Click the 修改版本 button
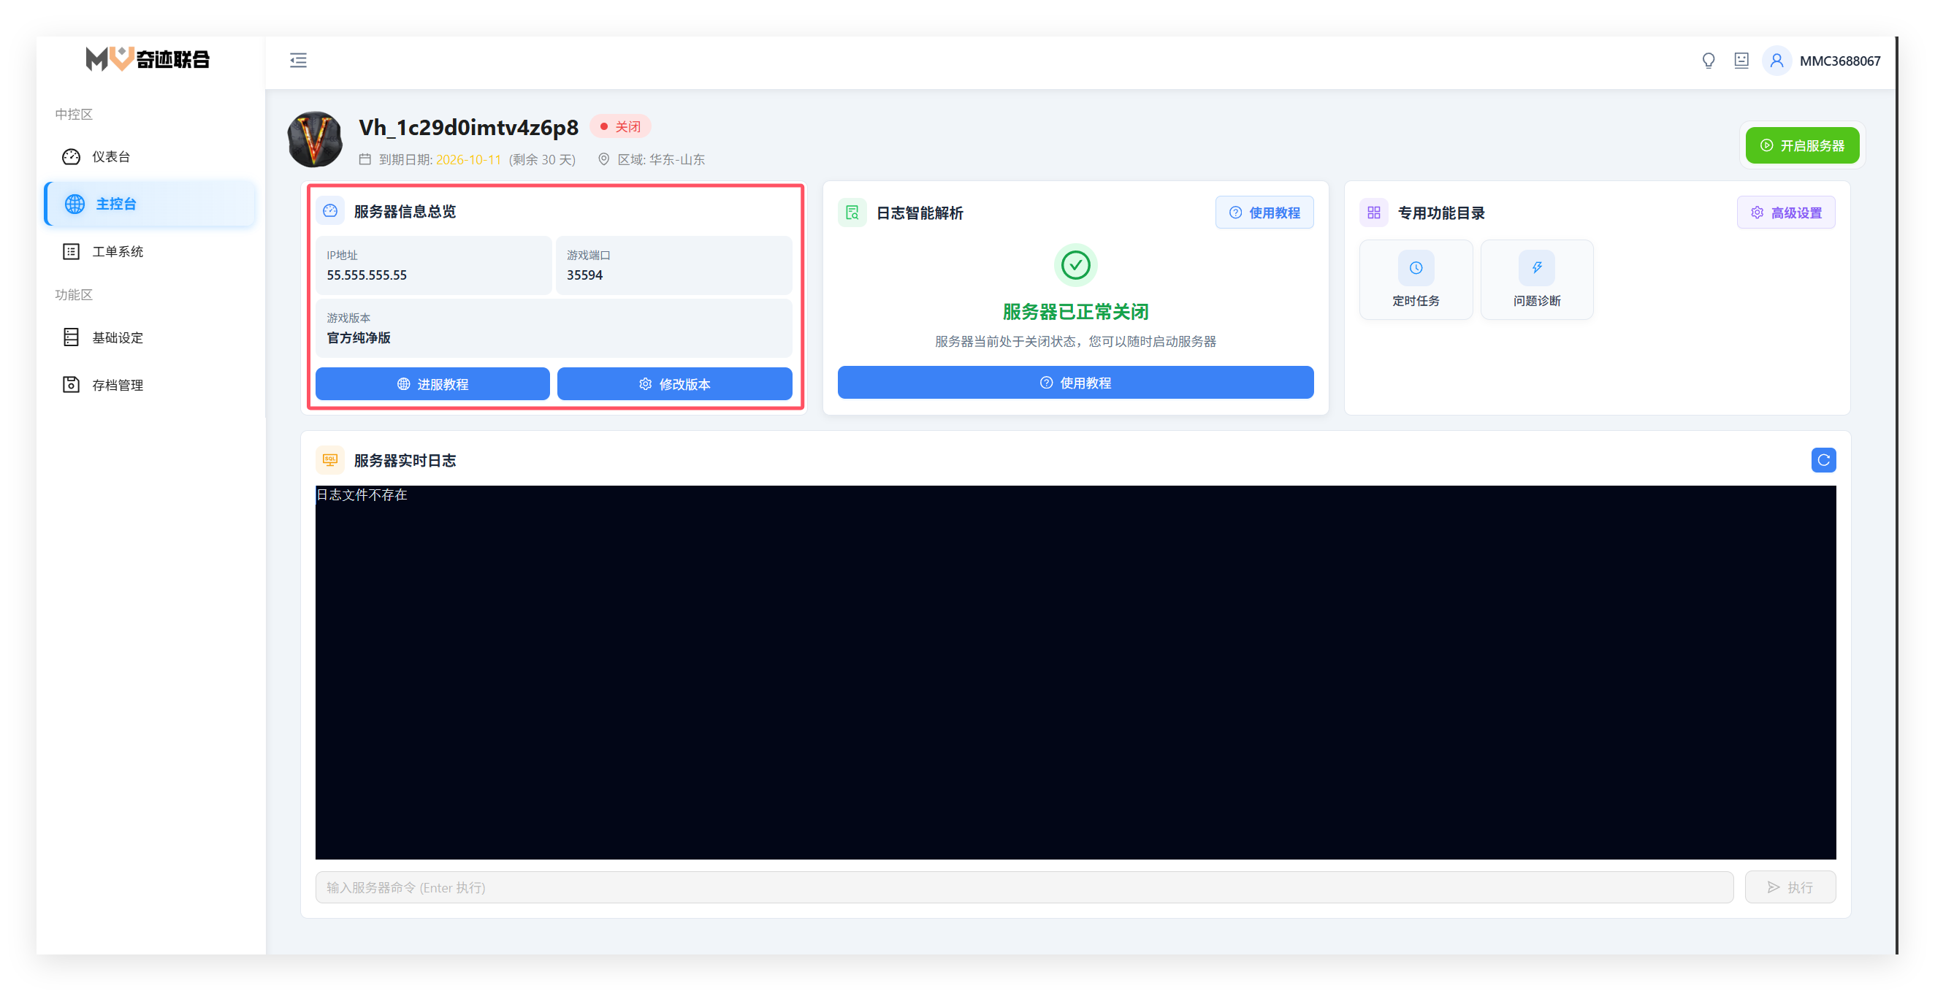Screen dimensions: 1935x991 [674, 384]
